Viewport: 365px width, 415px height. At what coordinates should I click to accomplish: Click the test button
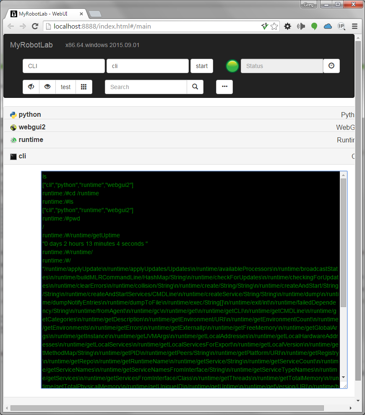(65, 87)
